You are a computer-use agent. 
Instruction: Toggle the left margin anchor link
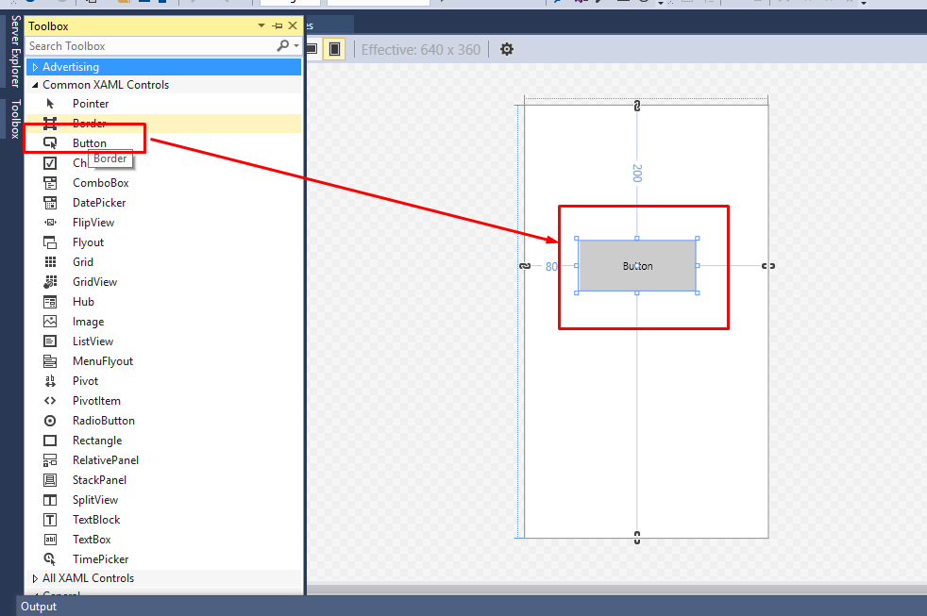[525, 266]
